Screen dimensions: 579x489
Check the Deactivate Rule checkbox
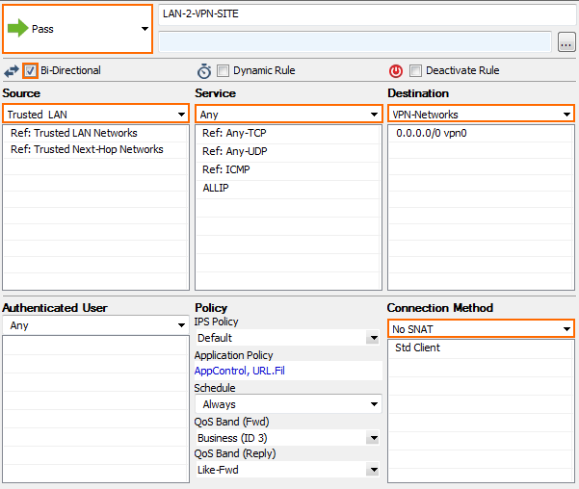[x=415, y=70]
